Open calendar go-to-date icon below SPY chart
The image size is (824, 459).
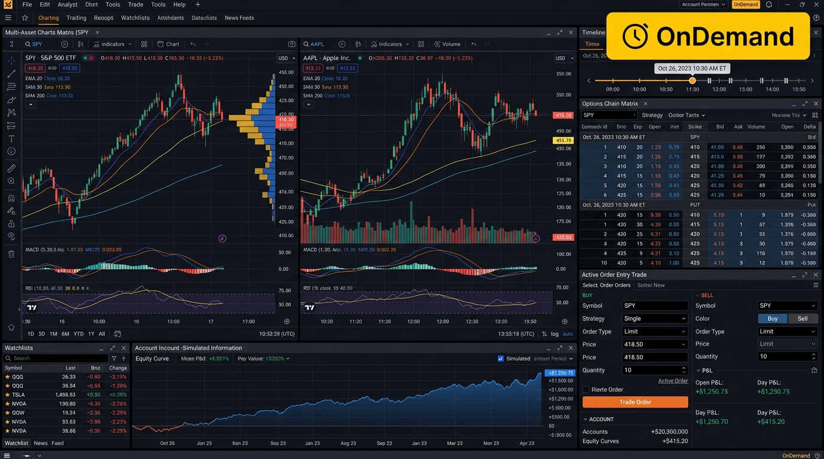[117, 333]
